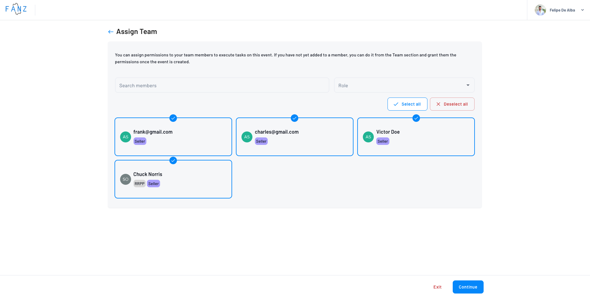Uncheck the charles@gmail.com member checkmark
The width and height of the screenshot is (590, 296).
coord(295,118)
